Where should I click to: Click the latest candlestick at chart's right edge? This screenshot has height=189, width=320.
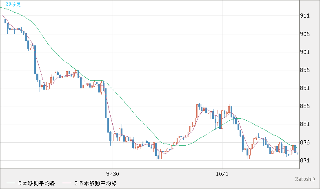click(x=298, y=153)
